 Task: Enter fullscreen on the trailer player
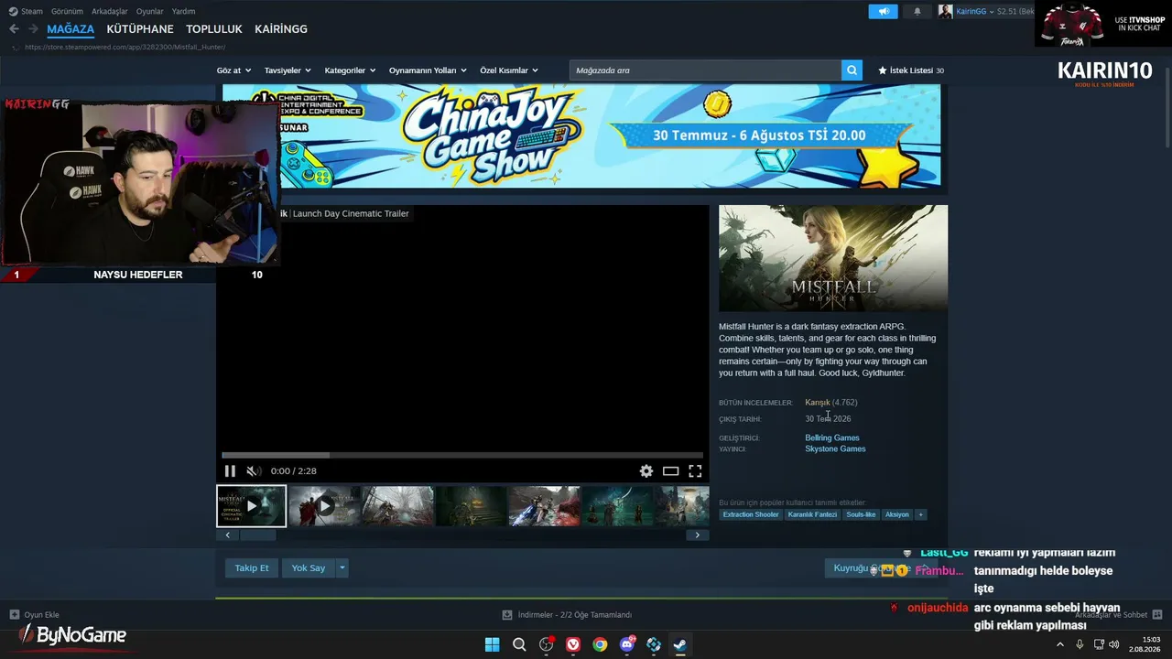point(695,471)
